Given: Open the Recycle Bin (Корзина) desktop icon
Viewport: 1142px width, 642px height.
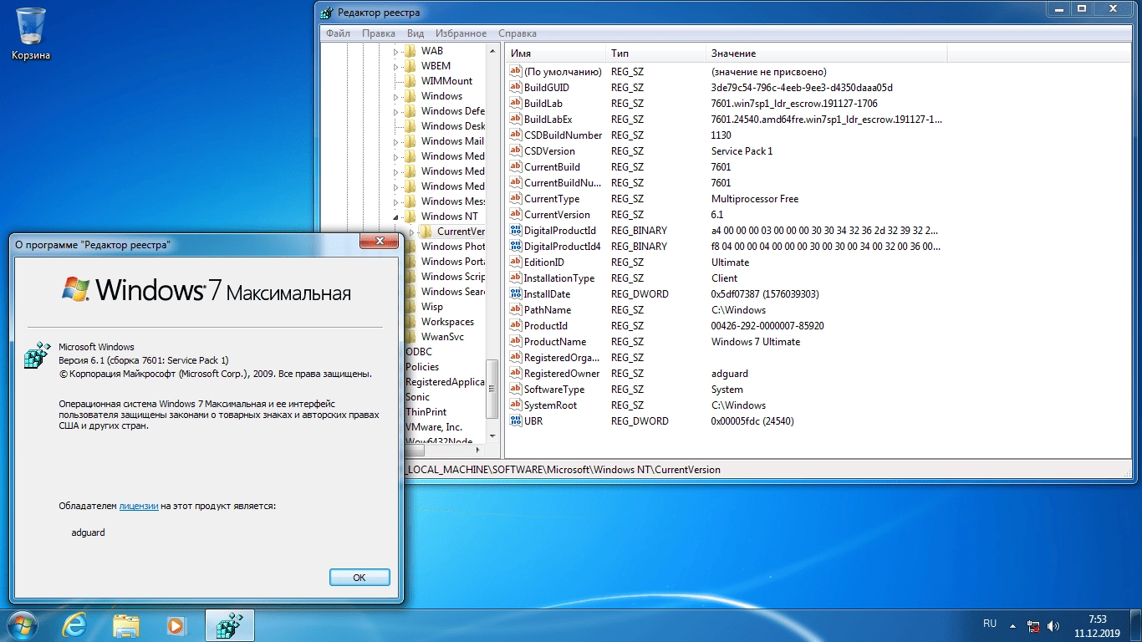Looking at the screenshot, I should coord(31,34).
